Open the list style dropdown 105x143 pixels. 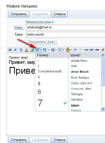[61, 50]
